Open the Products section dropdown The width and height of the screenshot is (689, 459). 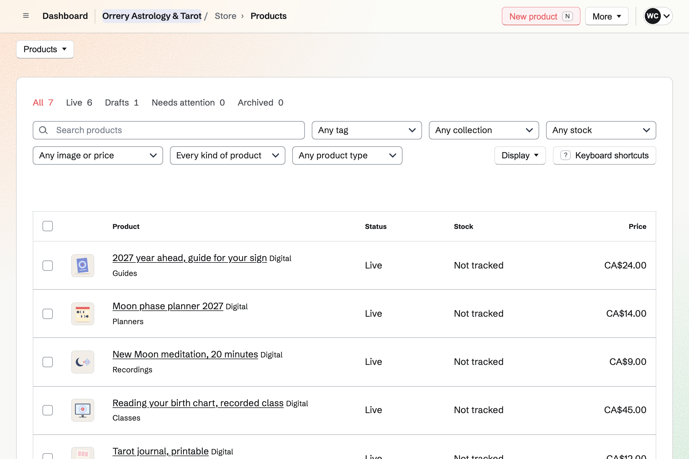45,49
